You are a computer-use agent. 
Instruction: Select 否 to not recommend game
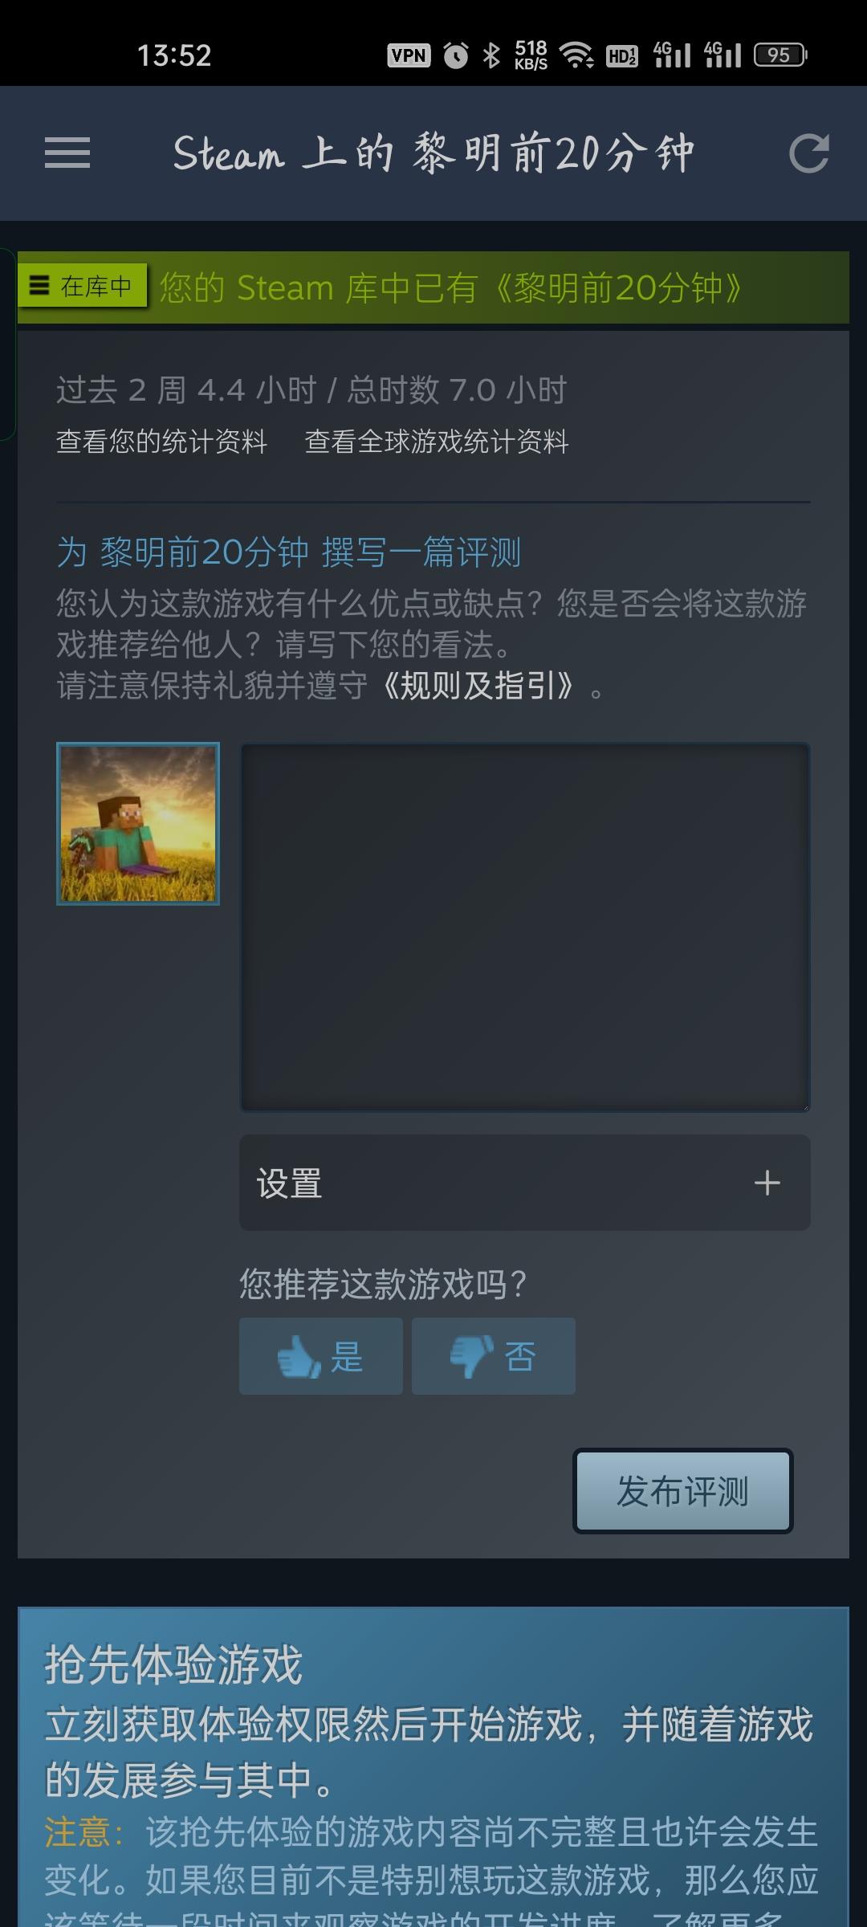tap(494, 1356)
